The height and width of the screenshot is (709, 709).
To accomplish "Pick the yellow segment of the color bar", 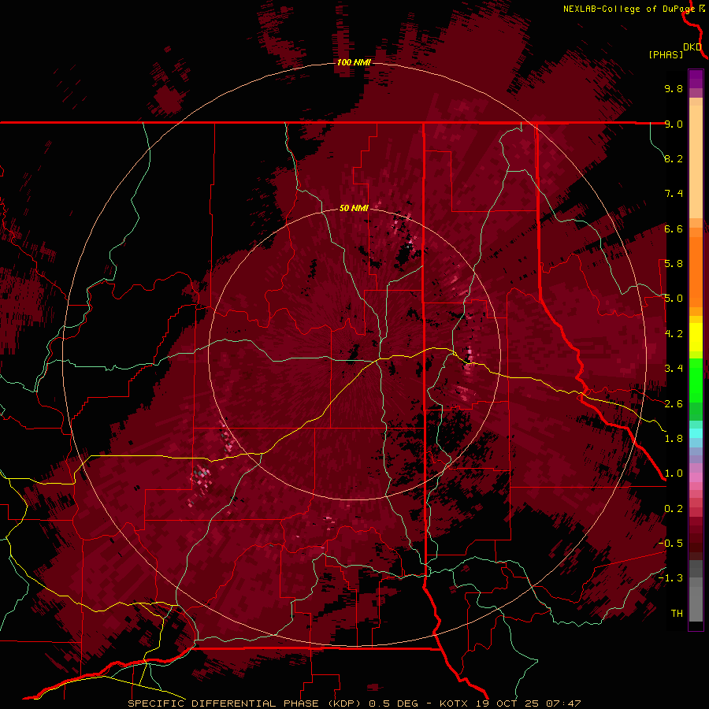I will [x=696, y=337].
